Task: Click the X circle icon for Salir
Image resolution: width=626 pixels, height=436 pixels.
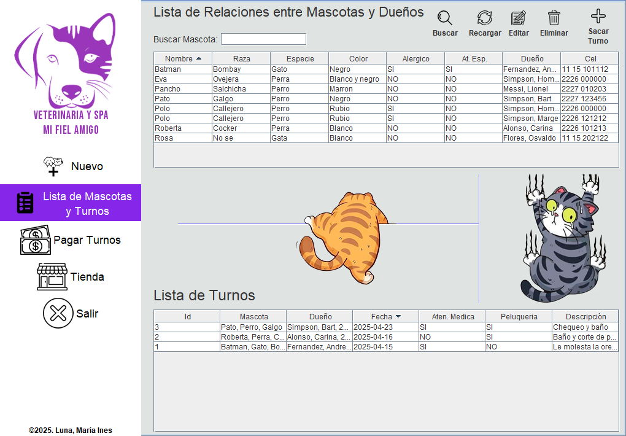Action: pyautogui.click(x=58, y=313)
